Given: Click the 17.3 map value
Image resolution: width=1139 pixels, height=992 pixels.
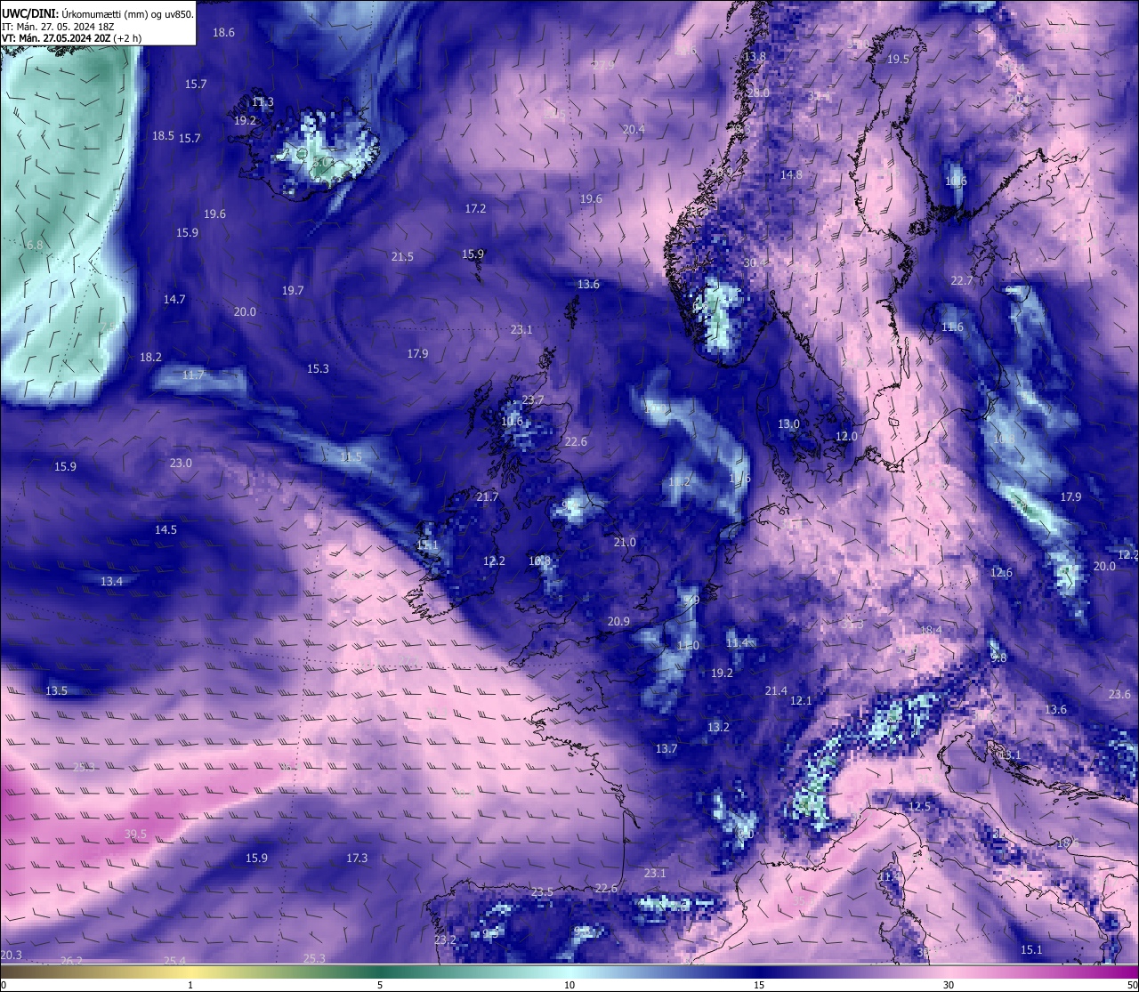Looking at the screenshot, I should coord(357,859).
